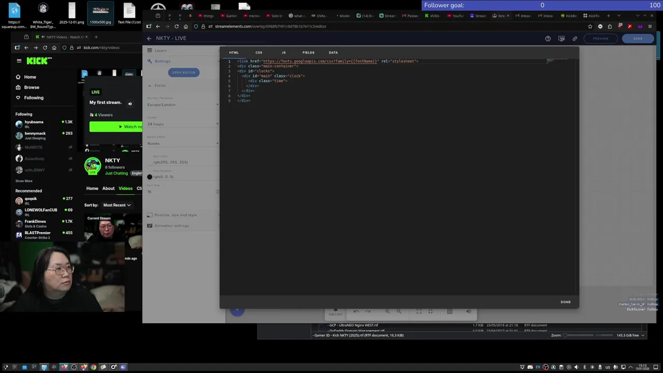Screen dimensions: 663x373
Task: Click Show More under Following
Action: click(24, 181)
